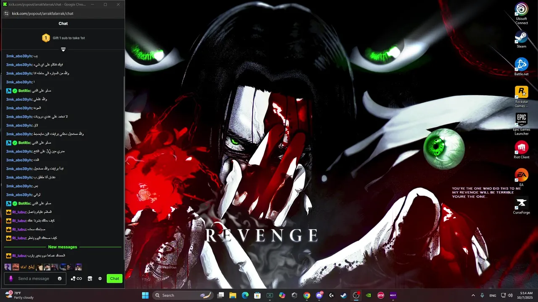The image size is (538, 302).
Task: Collapse the gift leaderboard chevron below banner
Action: pyautogui.click(x=63, y=49)
